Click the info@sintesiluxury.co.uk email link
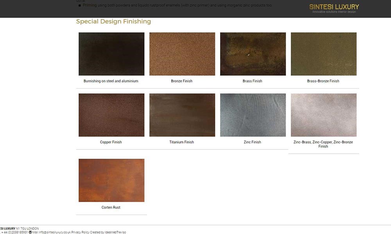Image resolution: width=391 pixels, height=234 pixels. point(55,232)
